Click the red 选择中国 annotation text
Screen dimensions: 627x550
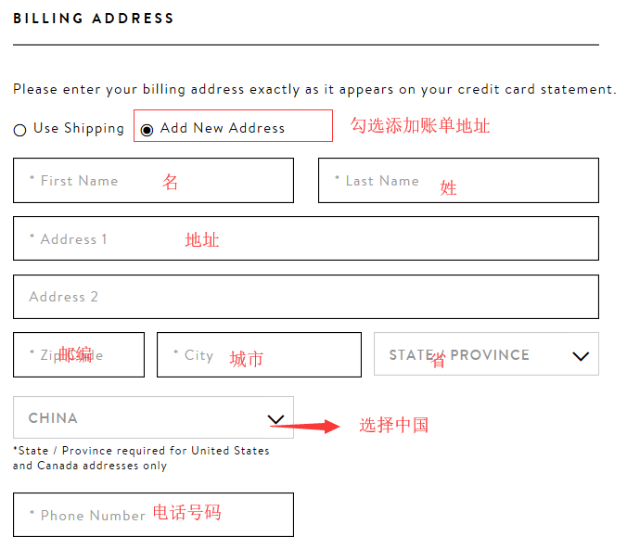394,426
